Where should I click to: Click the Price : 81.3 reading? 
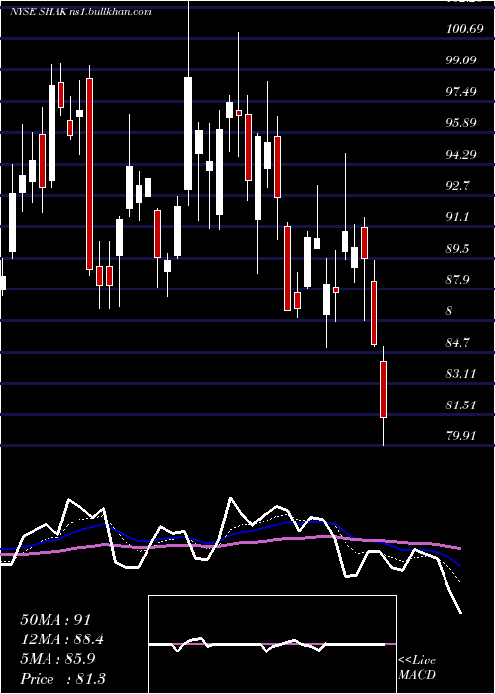click(62, 678)
